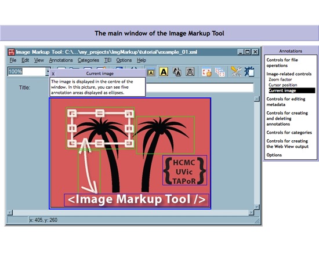The height and width of the screenshot is (255, 319).
Task: Click the stacked windows toolbar icon
Action: [220, 72]
